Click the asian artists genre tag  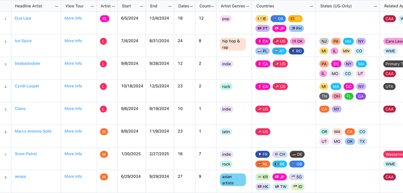(233, 180)
